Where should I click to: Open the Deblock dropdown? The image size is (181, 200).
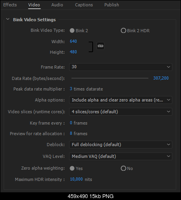click(x=121, y=144)
